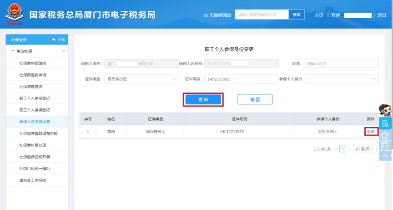Open 社保缴费证明开具 menu item
Image resolution: width=393 pixels, height=210 pixels.
[x=35, y=157]
